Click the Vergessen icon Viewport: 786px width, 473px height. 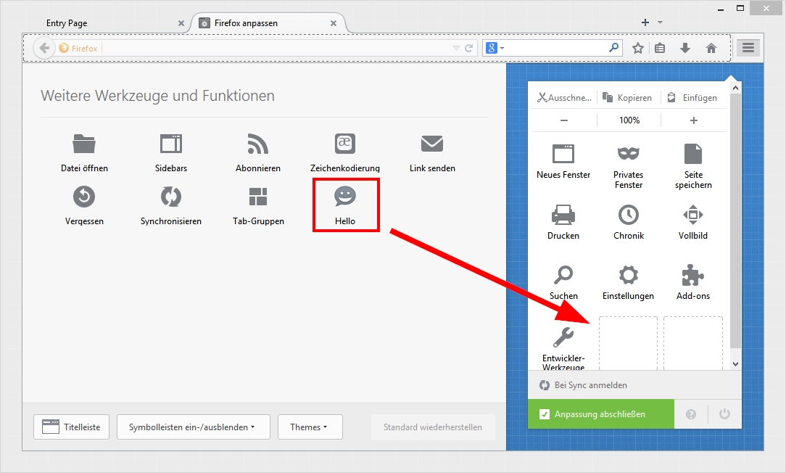pyautogui.click(x=83, y=197)
